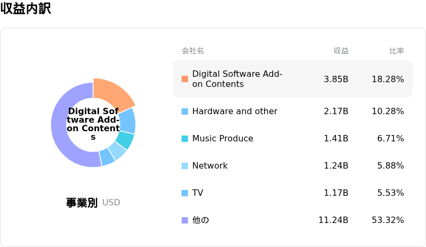The height and width of the screenshot is (247, 426).
Task: Select the Hardware and other row label
Action: pyautogui.click(x=235, y=111)
